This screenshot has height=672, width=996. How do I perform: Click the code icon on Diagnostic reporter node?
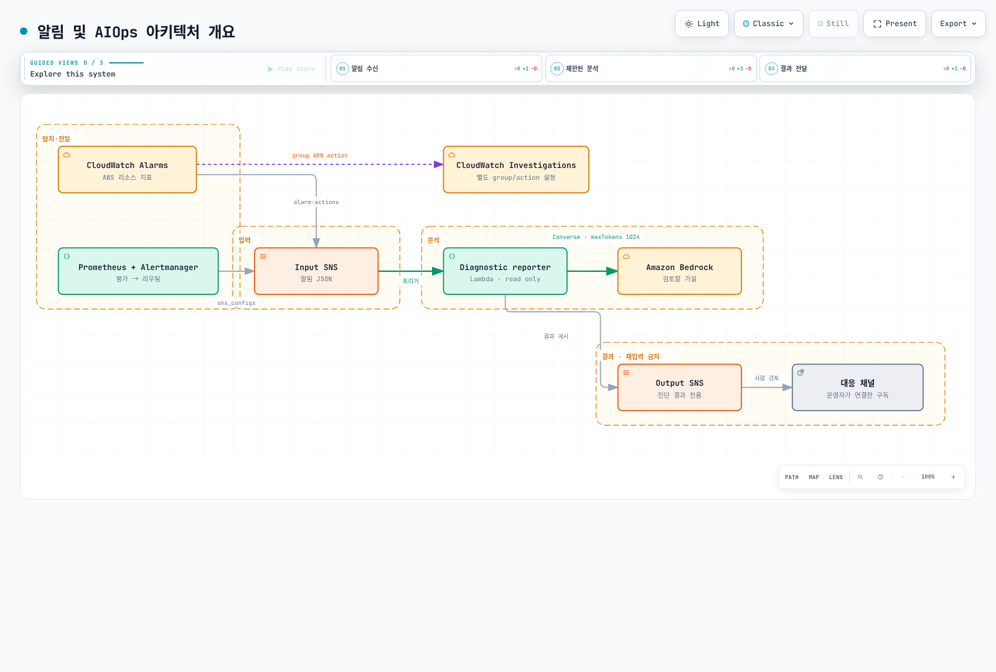pos(452,256)
